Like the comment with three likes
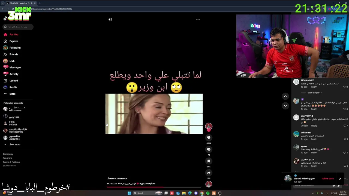349x196 pixels. coord(345,152)
